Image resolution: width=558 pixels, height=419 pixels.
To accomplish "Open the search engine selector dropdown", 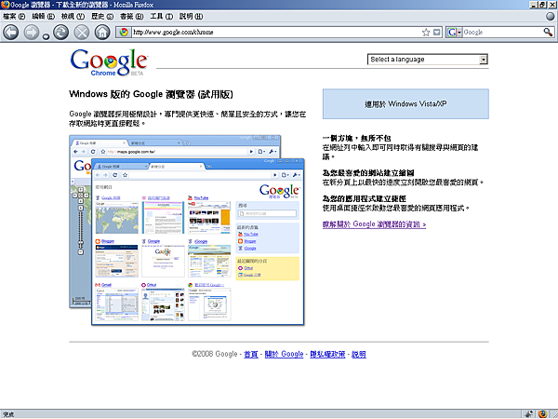I will pyautogui.click(x=454, y=33).
